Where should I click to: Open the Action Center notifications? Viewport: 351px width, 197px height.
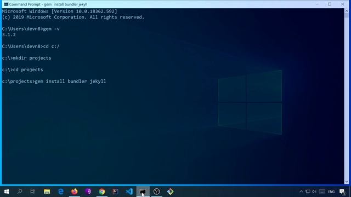coord(342,192)
